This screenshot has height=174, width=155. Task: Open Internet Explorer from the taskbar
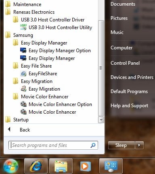pyautogui.click(x=36, y=166)
